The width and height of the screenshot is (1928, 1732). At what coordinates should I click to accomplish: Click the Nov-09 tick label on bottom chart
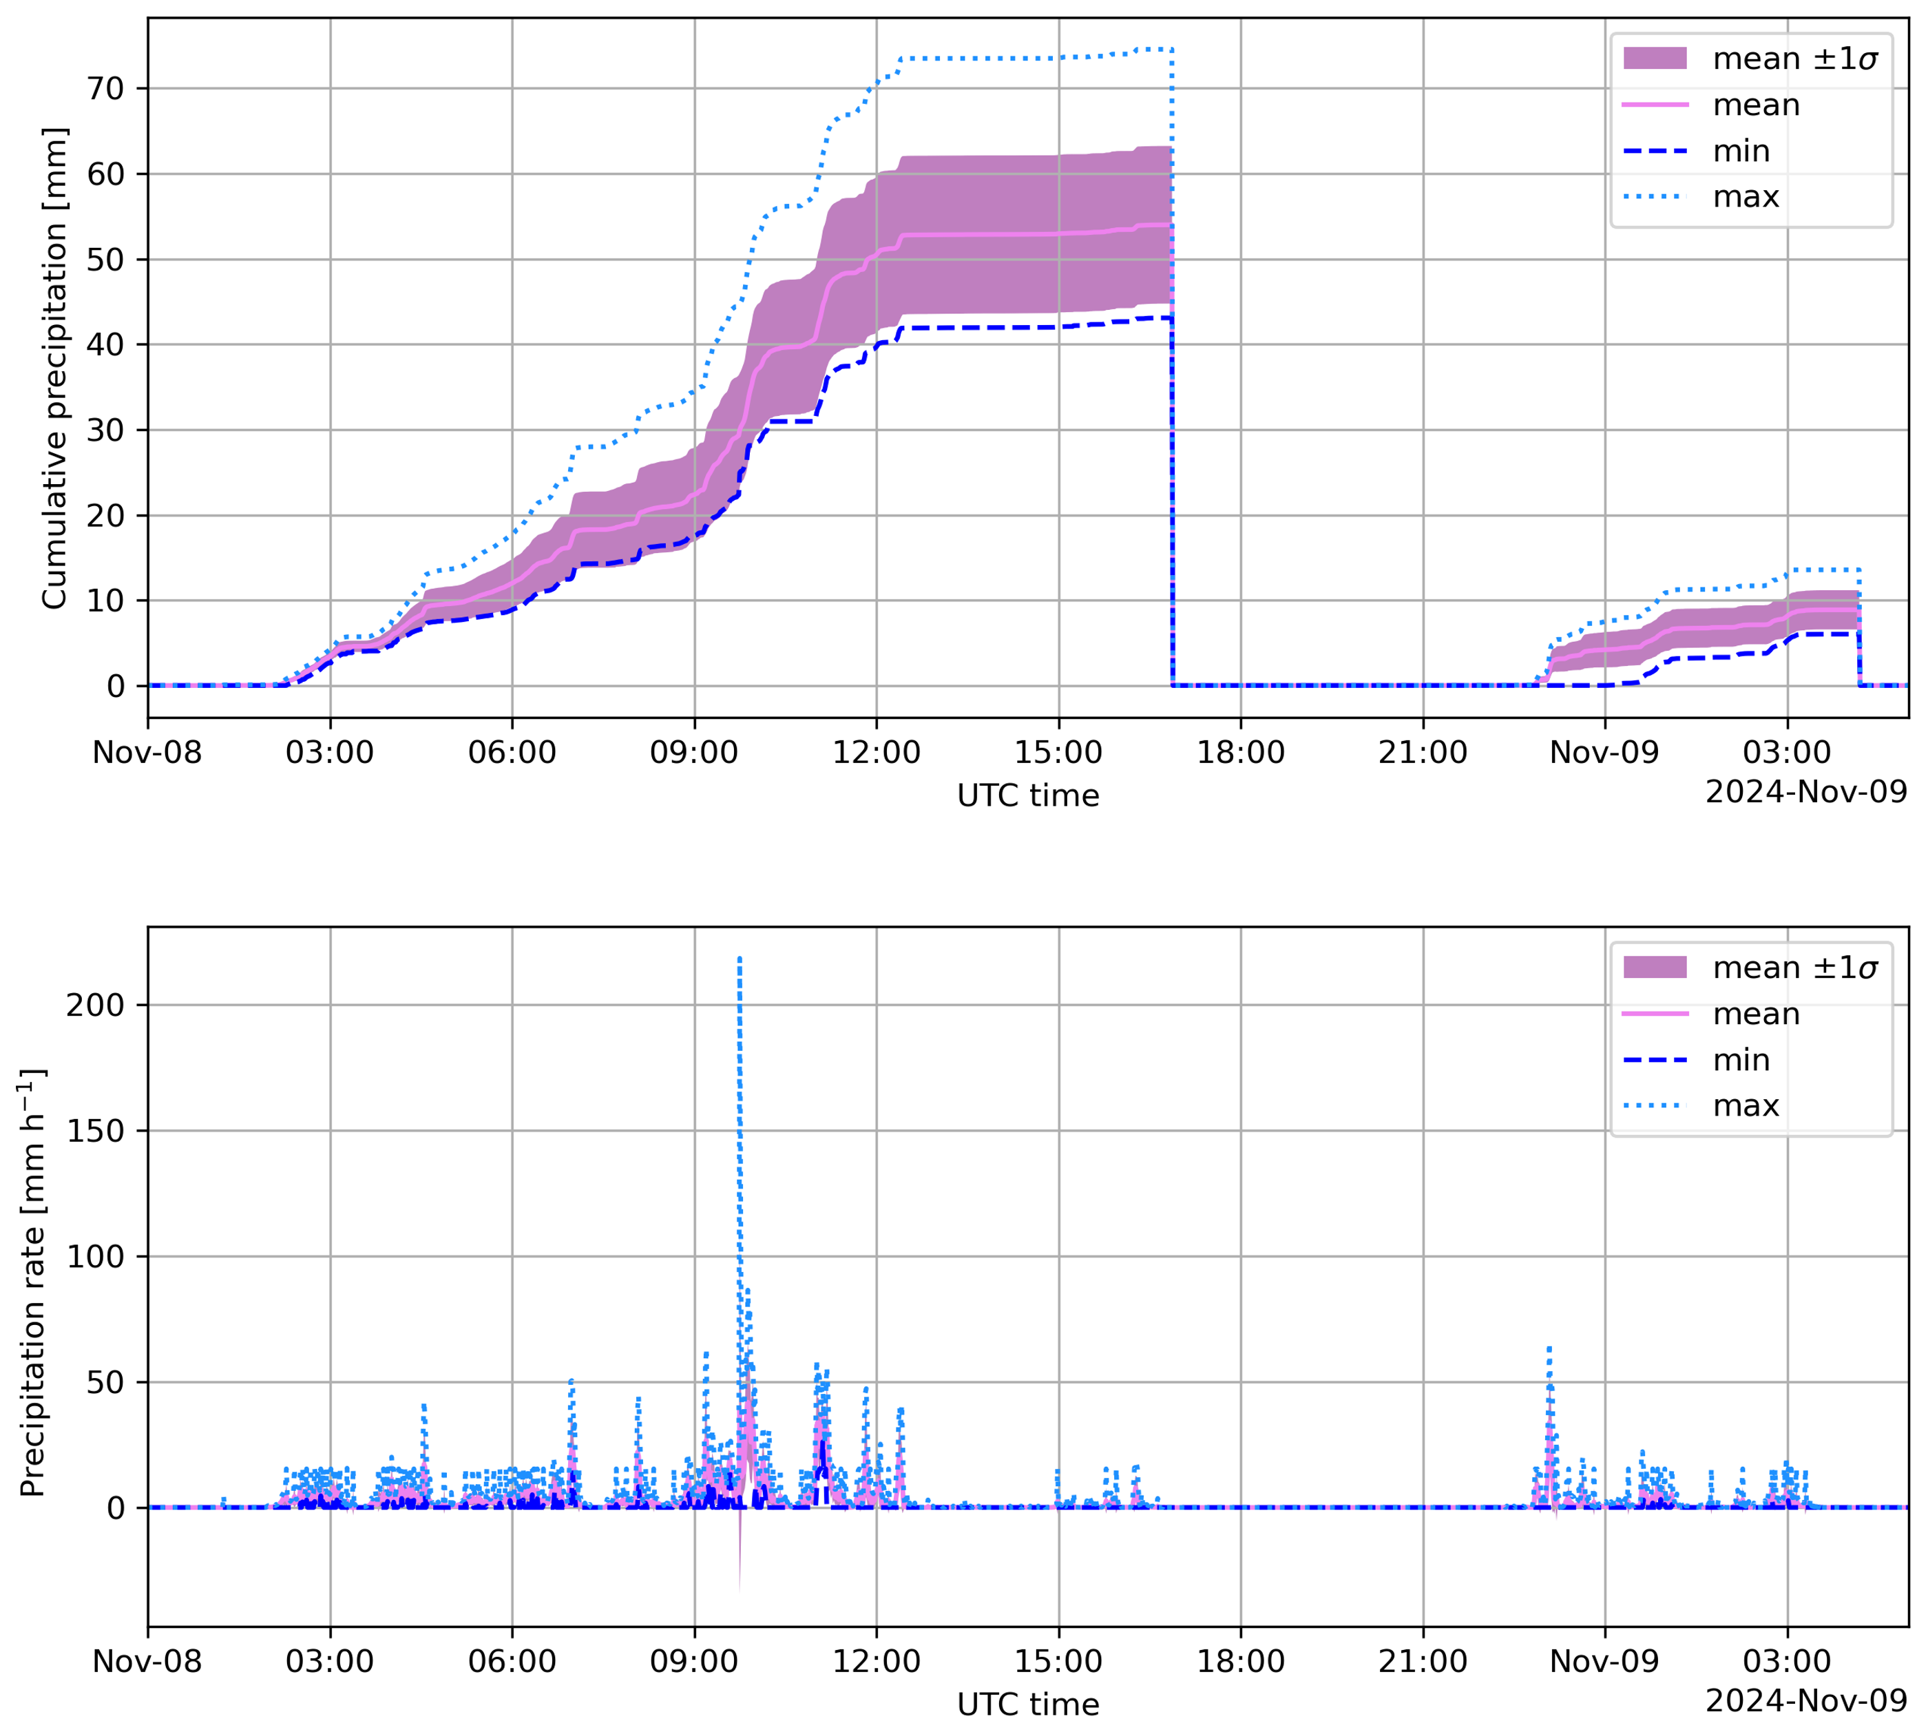[1604, 1662]
